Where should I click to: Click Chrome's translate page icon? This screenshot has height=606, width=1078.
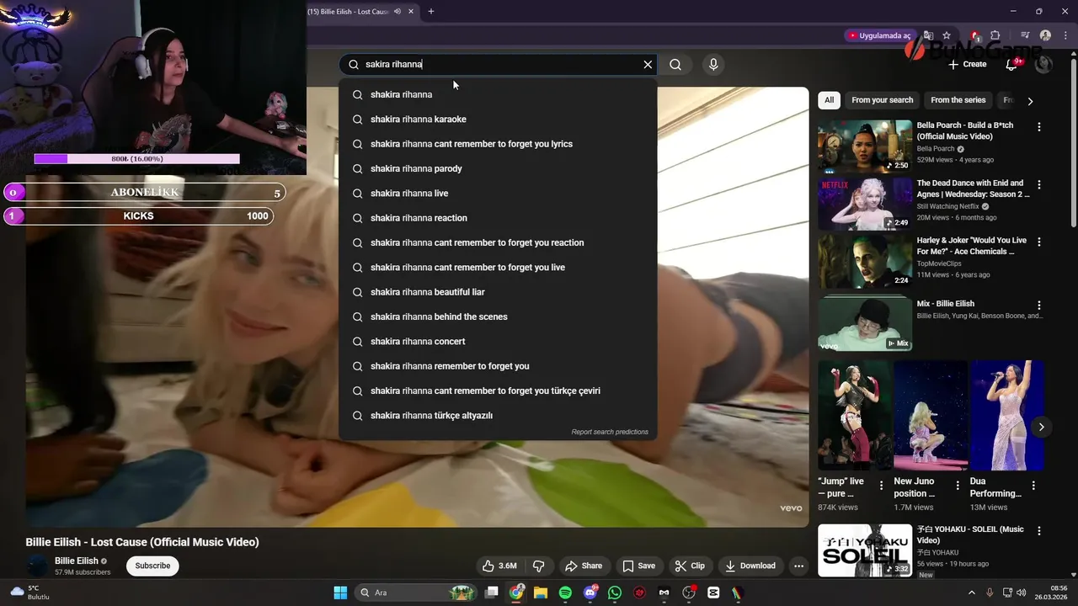point(928,35)
